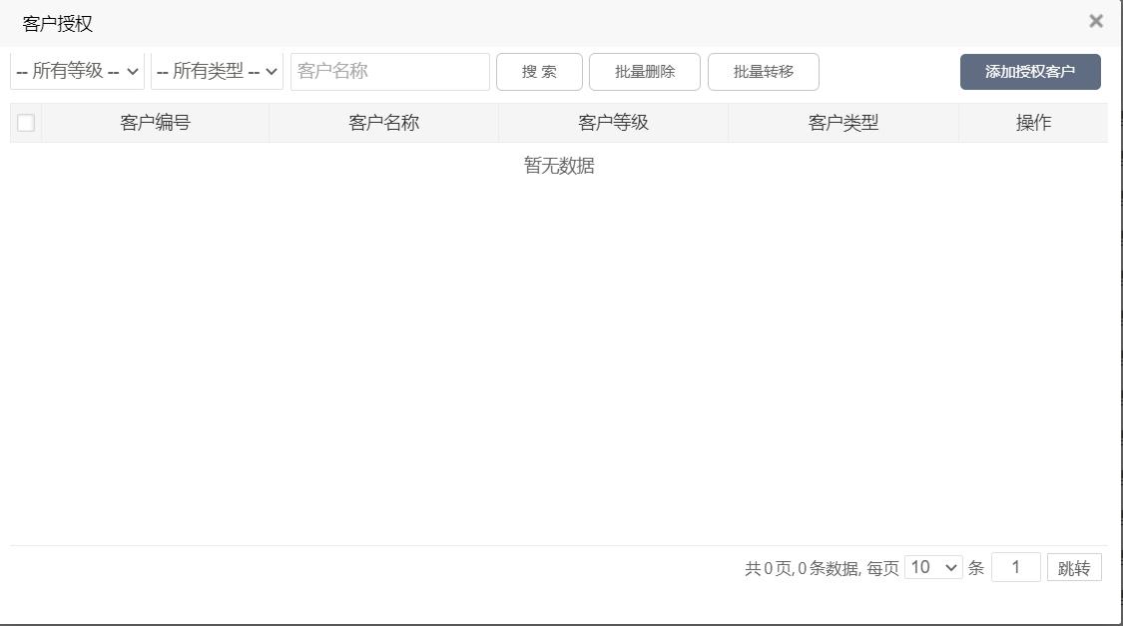Click the 客户等级 column header
The height and width of the screenshot is (626, 1123).
pos(613,123)
